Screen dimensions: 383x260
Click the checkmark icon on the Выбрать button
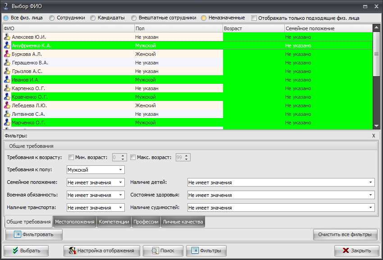(x=16, y=251)
